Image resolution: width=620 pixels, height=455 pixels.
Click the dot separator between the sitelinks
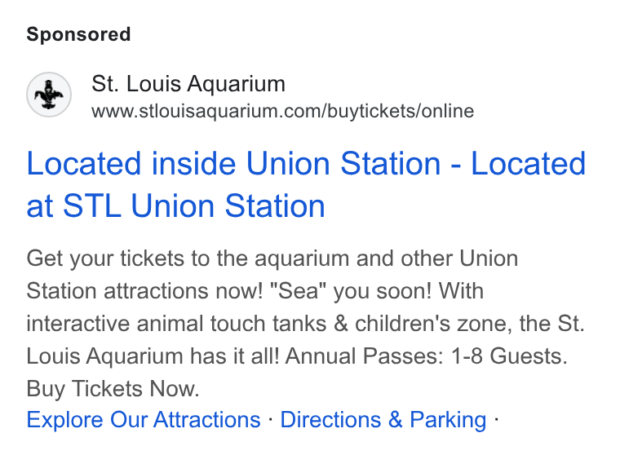(271, 419)
